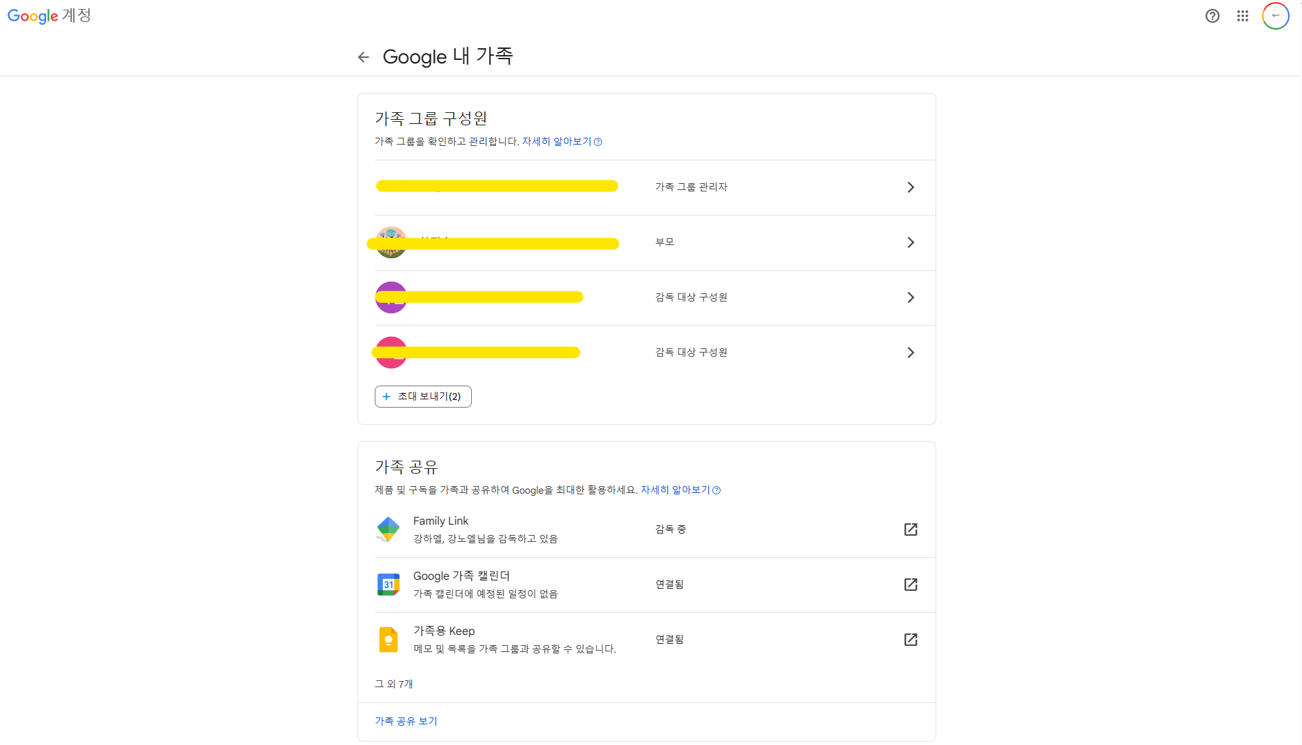Open the Google Keep icon

click(389, 640)
